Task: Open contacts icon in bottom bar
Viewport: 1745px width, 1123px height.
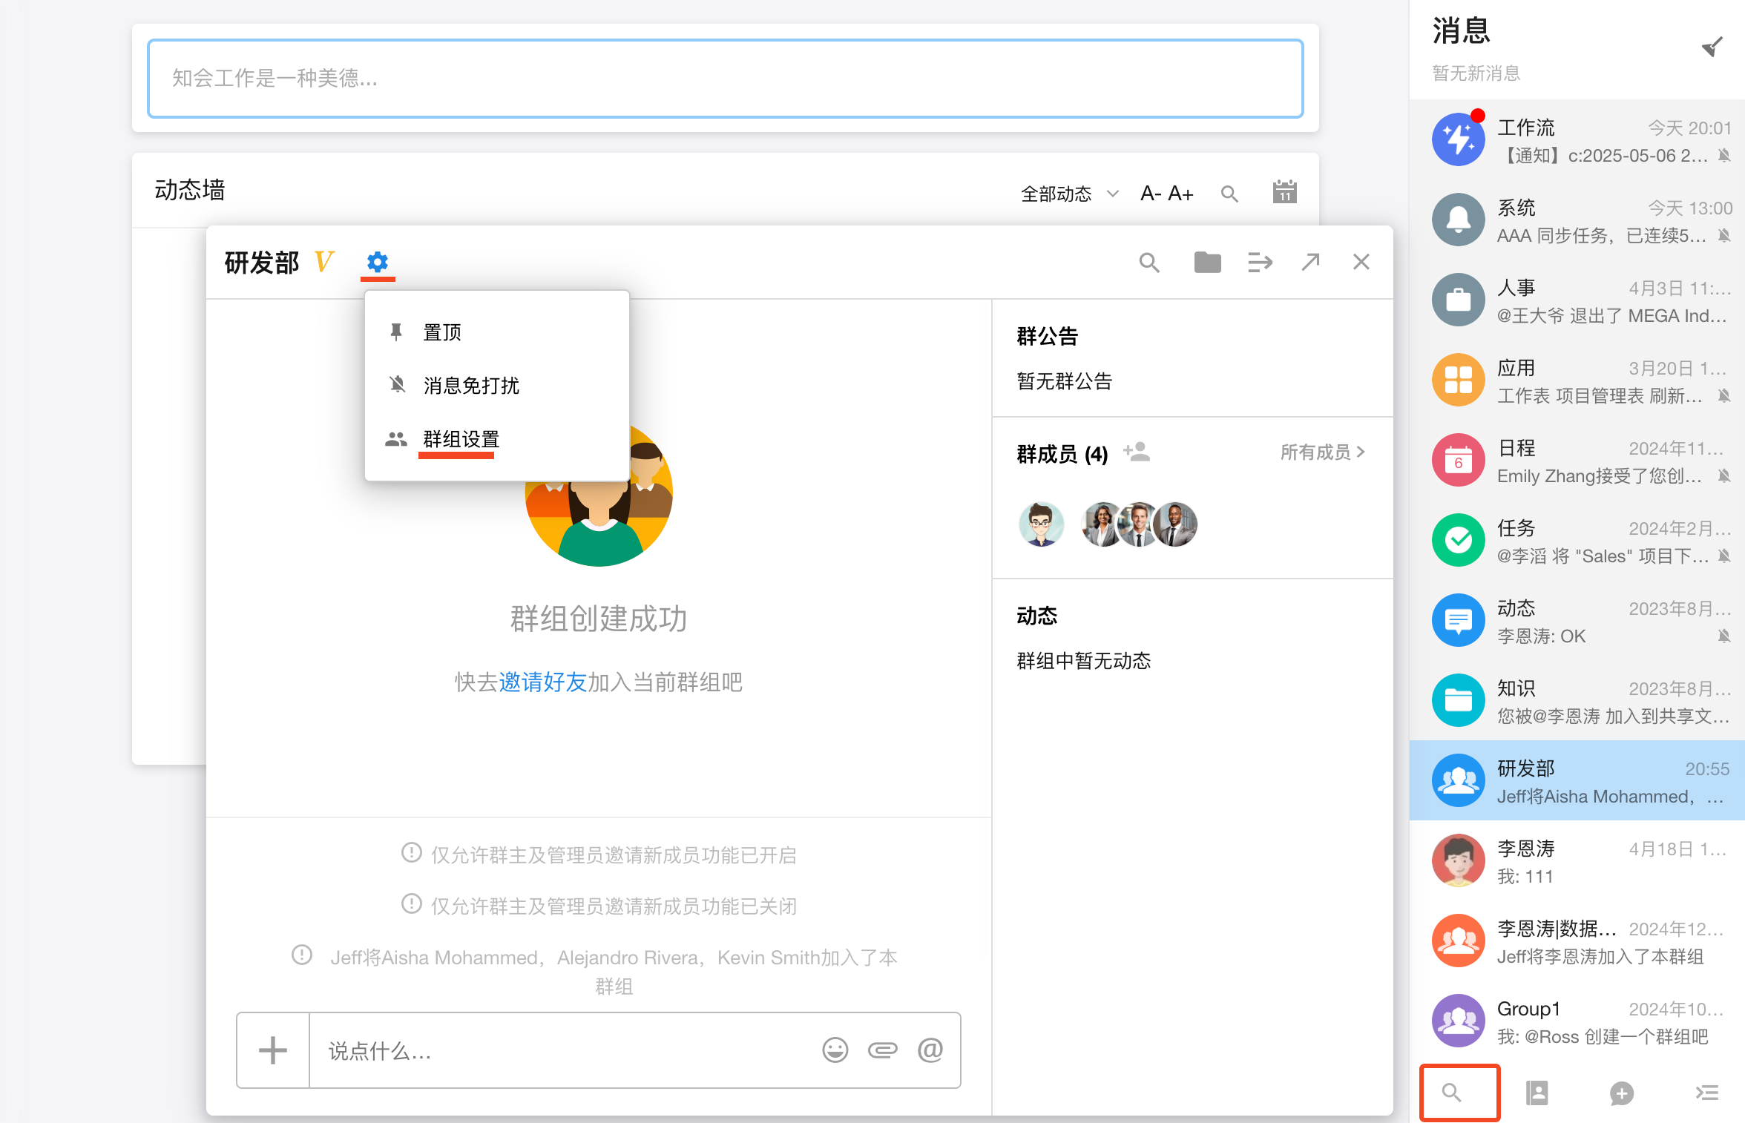Action: [x=1537, y=1093]
